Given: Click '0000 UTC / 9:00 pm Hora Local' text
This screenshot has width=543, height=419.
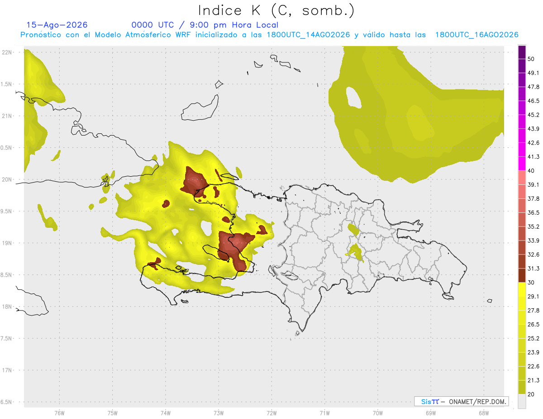Looking at the screenshot, I should 205,25.
